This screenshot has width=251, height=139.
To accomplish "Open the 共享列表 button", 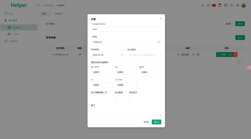I will 183,54.
